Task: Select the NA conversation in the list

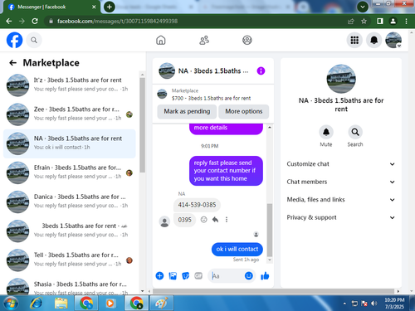Action: pyautogui.click(x=69, y=143)
